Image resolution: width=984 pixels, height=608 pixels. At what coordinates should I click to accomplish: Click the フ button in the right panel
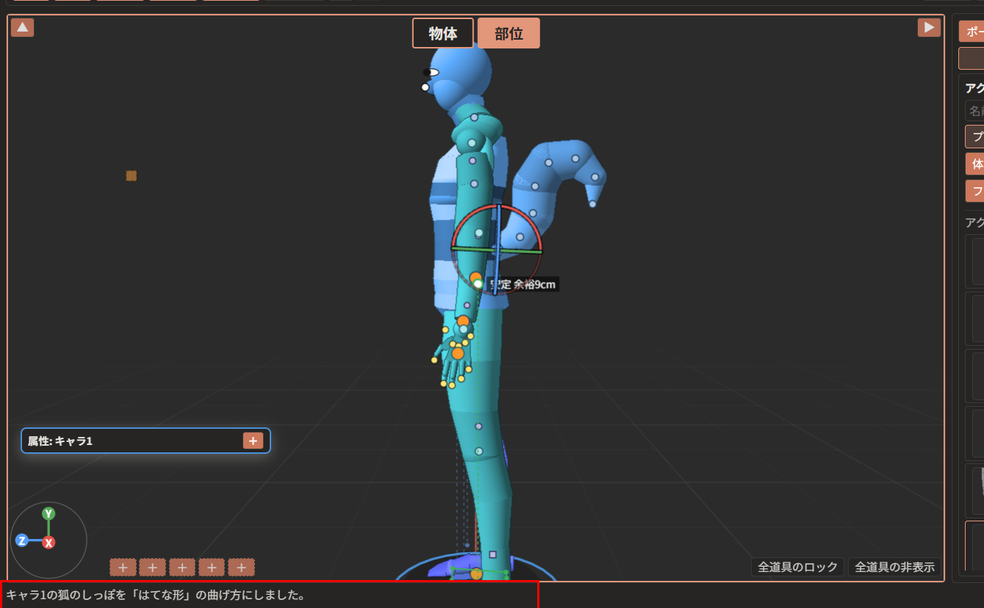[975, 191]
